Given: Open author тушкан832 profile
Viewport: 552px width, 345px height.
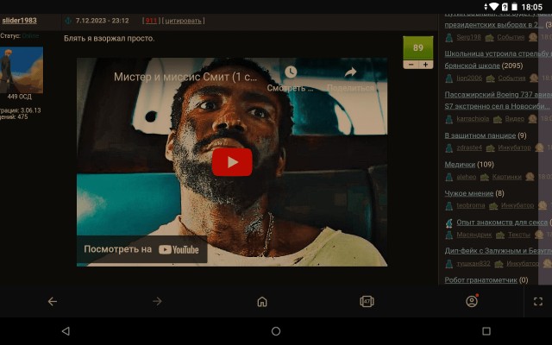Looking at the screenshot, I should tap(474, 263).
